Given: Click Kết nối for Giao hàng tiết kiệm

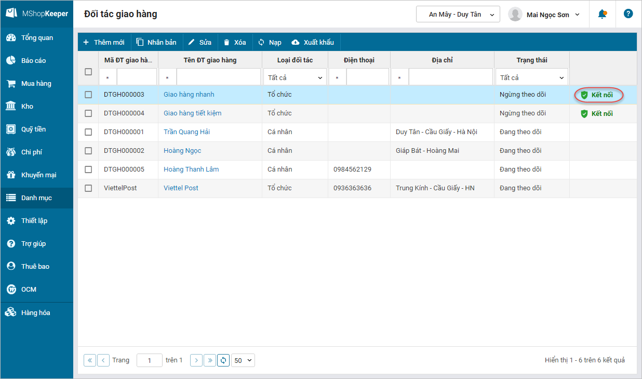Looking at the screenshot, I should [597, 113].
